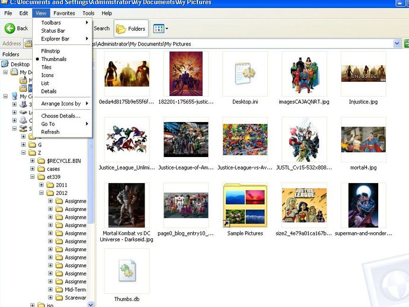
Task: Click the green Back arrow icon
Action: click(x=9, y=28)
